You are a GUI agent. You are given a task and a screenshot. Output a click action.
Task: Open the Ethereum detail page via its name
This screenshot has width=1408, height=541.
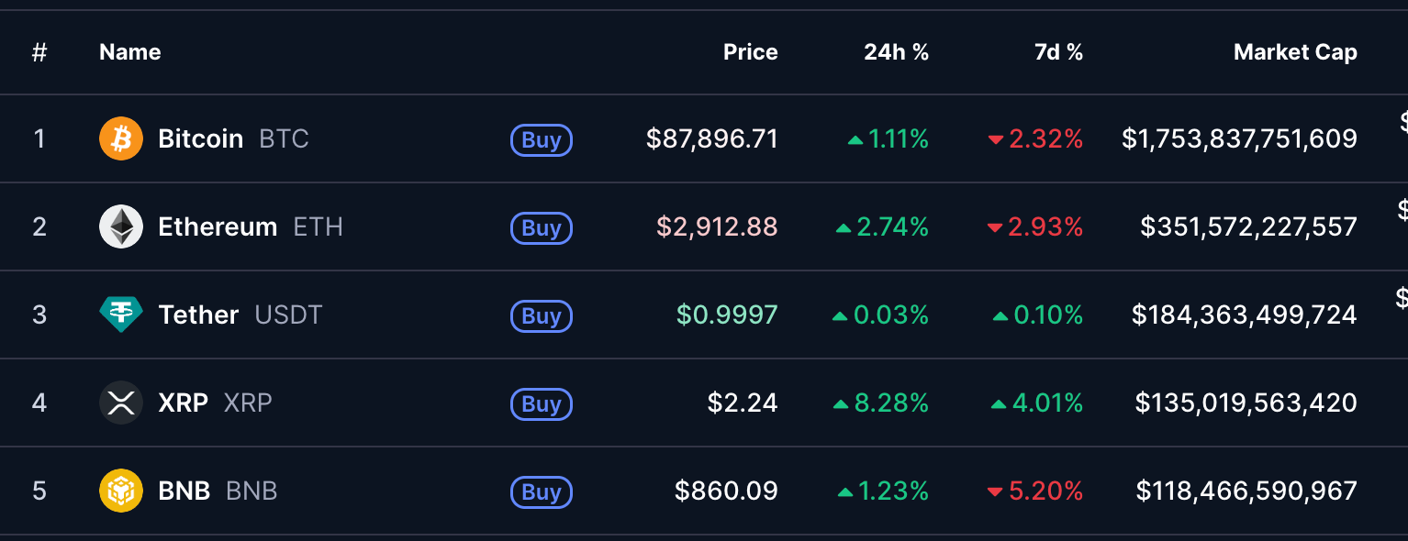(218, 226)
